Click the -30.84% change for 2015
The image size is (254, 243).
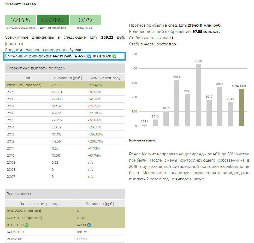94,120
